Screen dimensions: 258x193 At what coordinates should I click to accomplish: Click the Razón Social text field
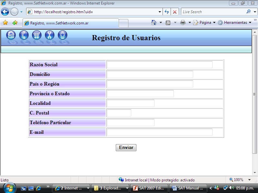click(x=159, y=65)
